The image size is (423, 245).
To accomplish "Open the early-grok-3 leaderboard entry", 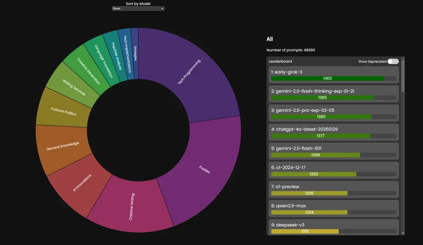I will [x=333, y=75].
